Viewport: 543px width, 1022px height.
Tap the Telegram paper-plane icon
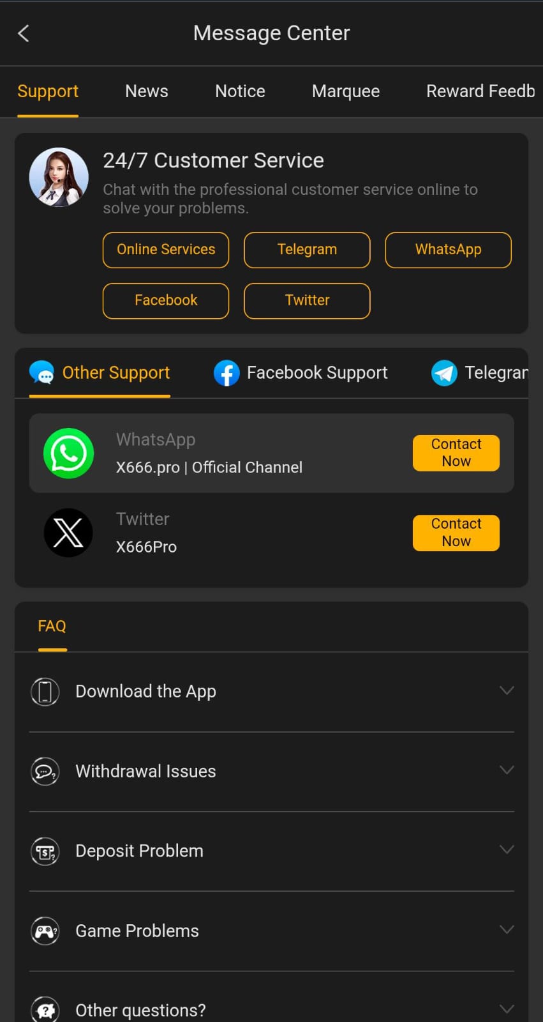444,373
